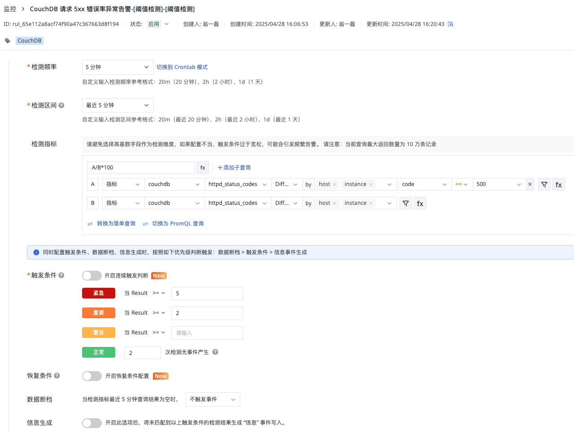Click 切换为 PromQL 查询 link

point(178,224)
